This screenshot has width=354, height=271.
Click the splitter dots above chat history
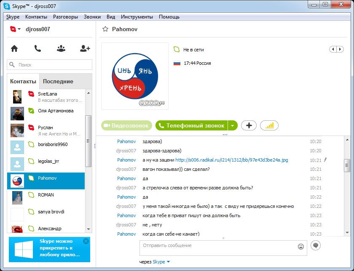[225, 135]
